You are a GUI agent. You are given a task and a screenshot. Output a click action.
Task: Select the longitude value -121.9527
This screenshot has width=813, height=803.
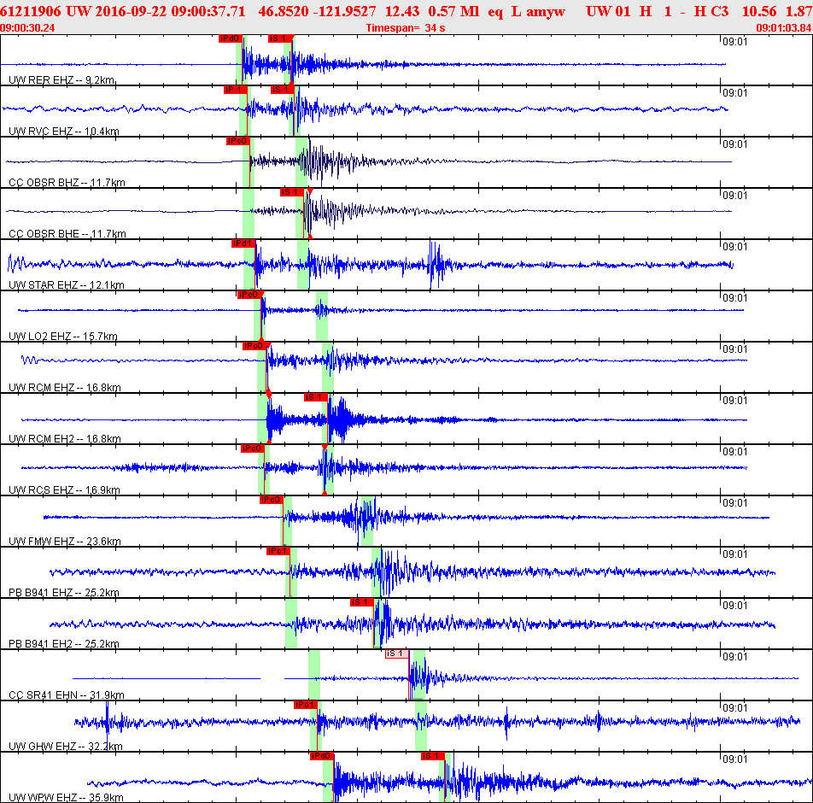point(346,11)
